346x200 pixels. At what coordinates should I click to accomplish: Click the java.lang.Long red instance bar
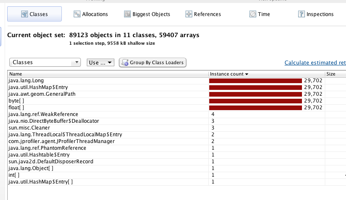(255, 81)
